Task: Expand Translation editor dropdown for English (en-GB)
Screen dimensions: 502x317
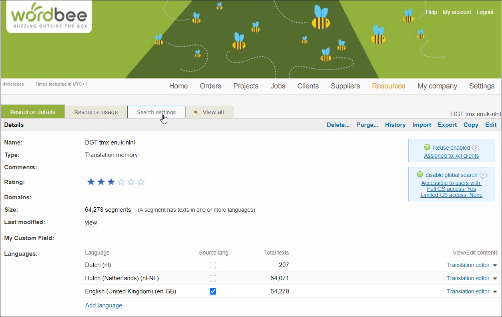Action: point(495,292)
